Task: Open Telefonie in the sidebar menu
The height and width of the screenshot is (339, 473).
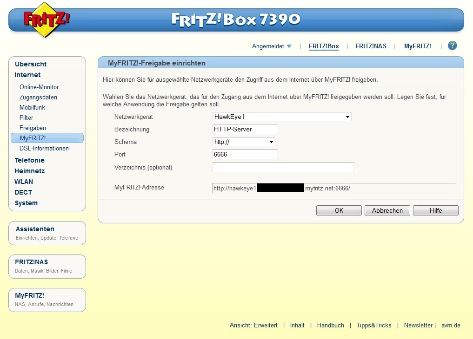Action: [x=30, y=160]
